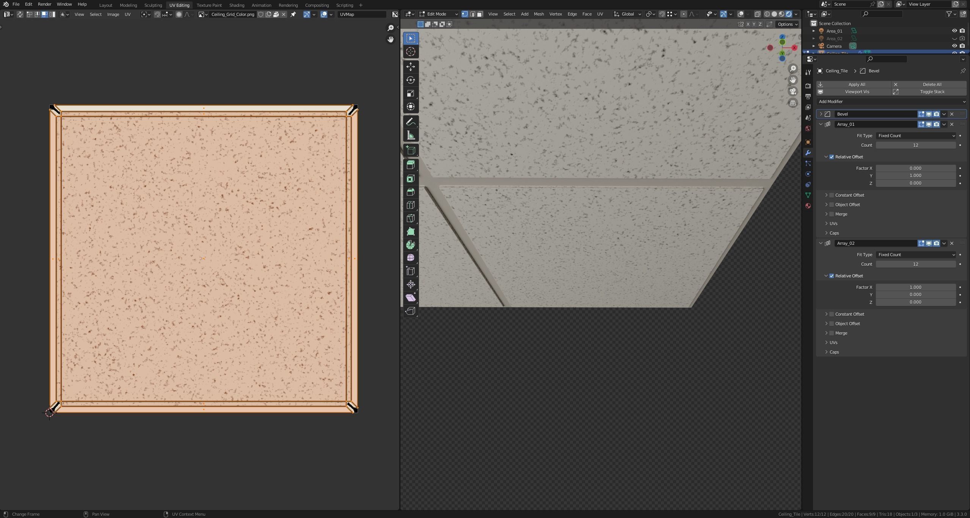
Task: Select the Shrink/Fatten tool
Action: tap(411, 285)
